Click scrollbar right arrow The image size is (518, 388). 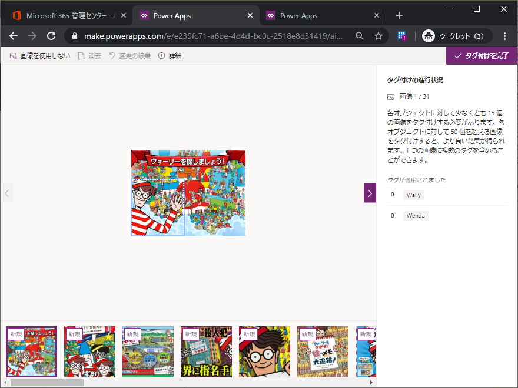click(x=371, y=382)
